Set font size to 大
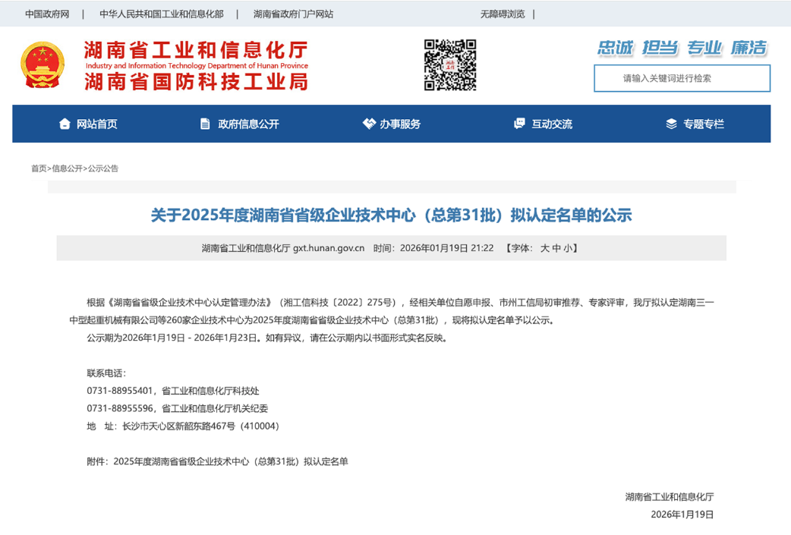Viewport: 791px width, 535px height. (544, 248)
